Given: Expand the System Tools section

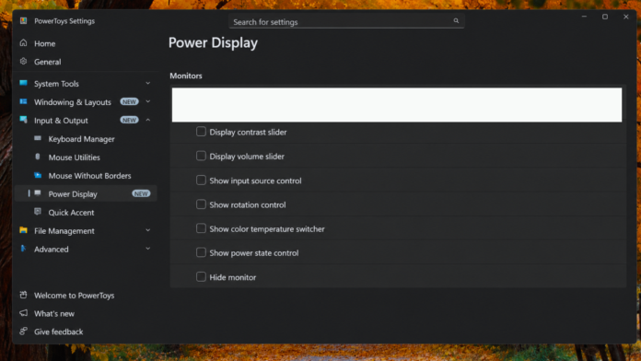Looking at the screenshot, I should tap(148, 84).
